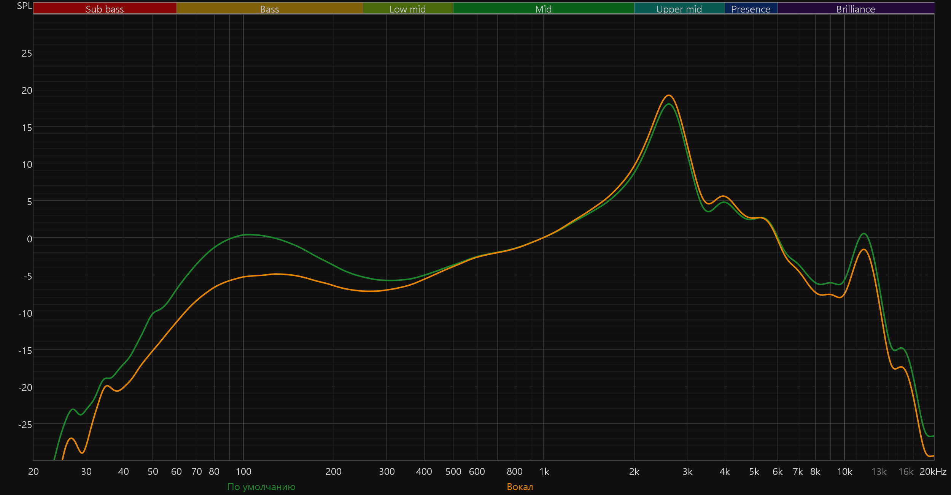
Task: Click the SPL axis label
Action: tap(24, 6)
